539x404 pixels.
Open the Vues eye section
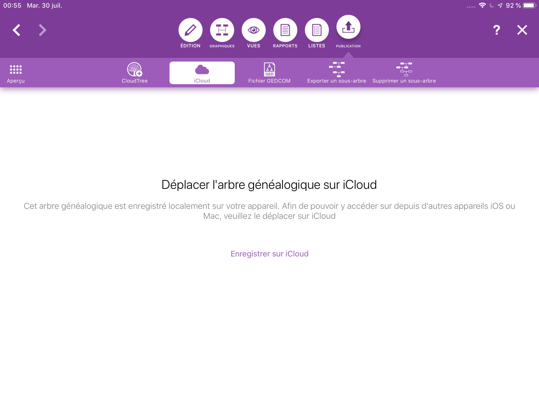coord(253,33)
